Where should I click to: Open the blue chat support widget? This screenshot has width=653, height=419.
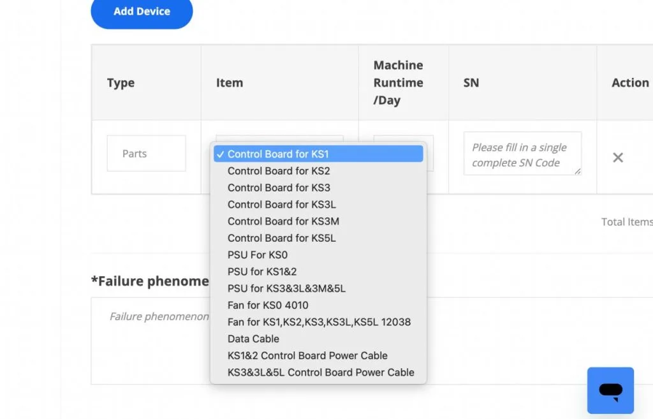[610, 390]
